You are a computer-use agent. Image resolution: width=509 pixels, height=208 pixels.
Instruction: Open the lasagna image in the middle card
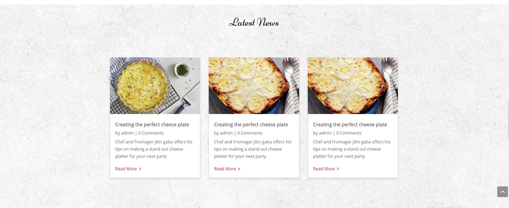pos(254,86)
